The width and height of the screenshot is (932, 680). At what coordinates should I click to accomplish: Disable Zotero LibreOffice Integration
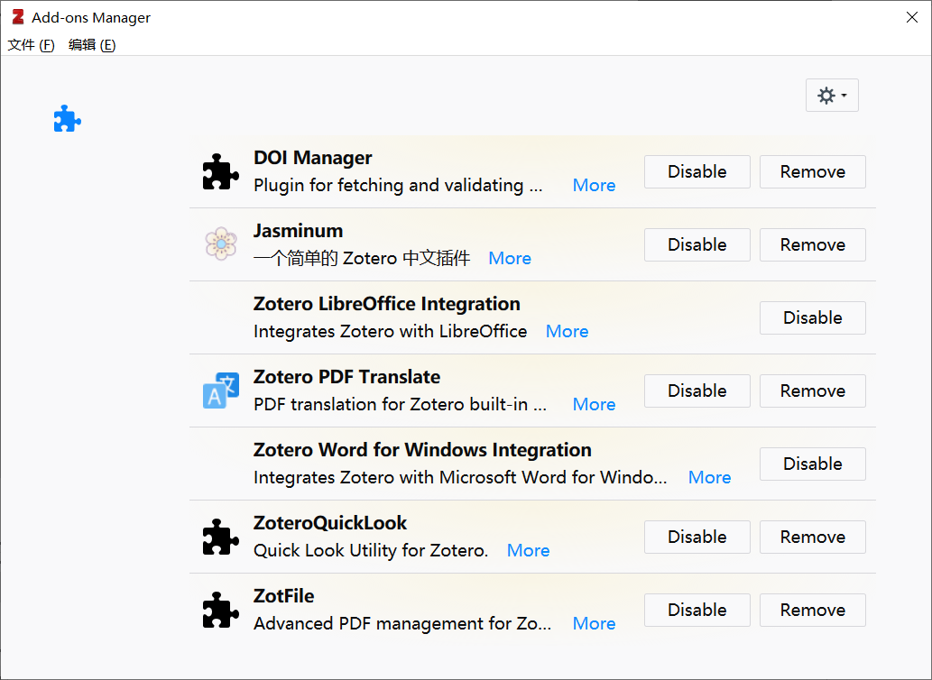pos(812,317)
